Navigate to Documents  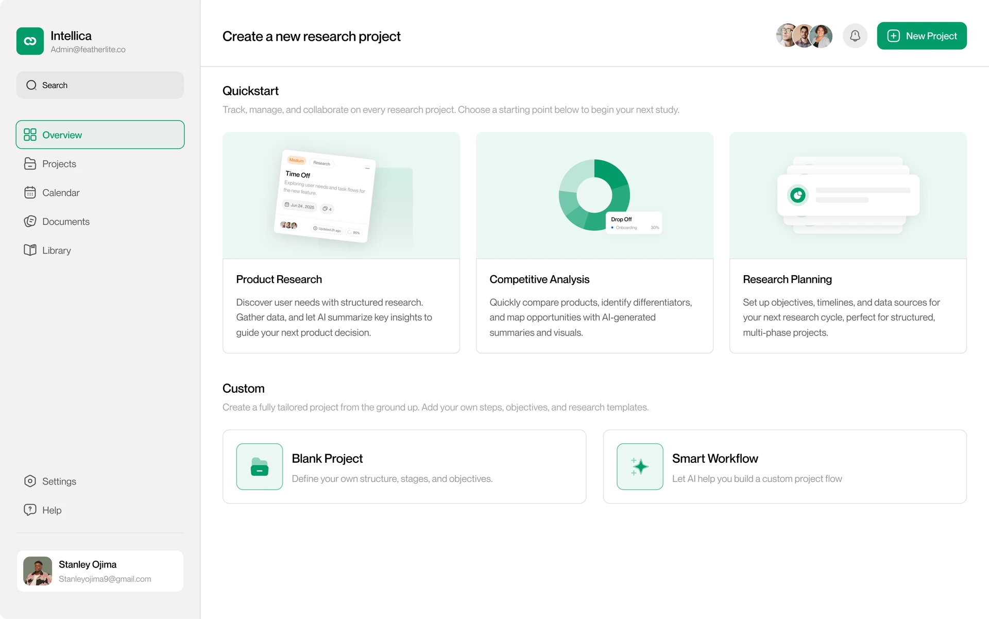click(100, 221)
